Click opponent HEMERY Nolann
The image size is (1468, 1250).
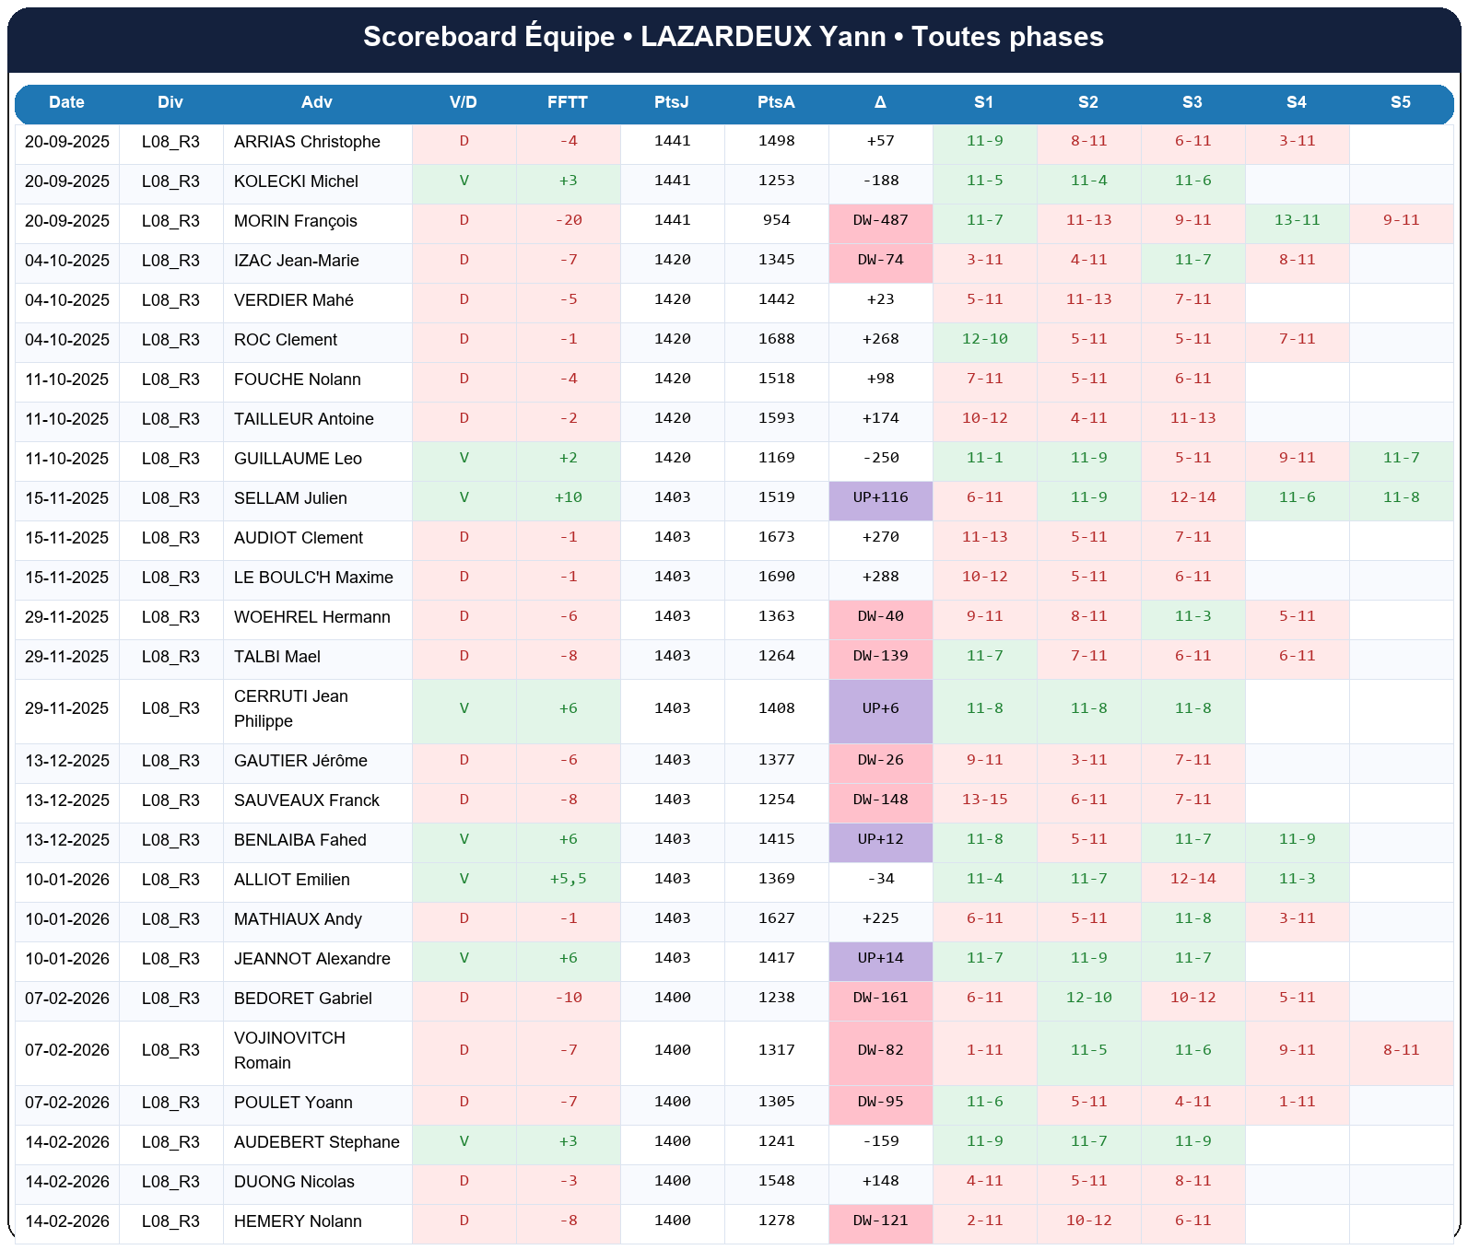(x=298, y=1221)
